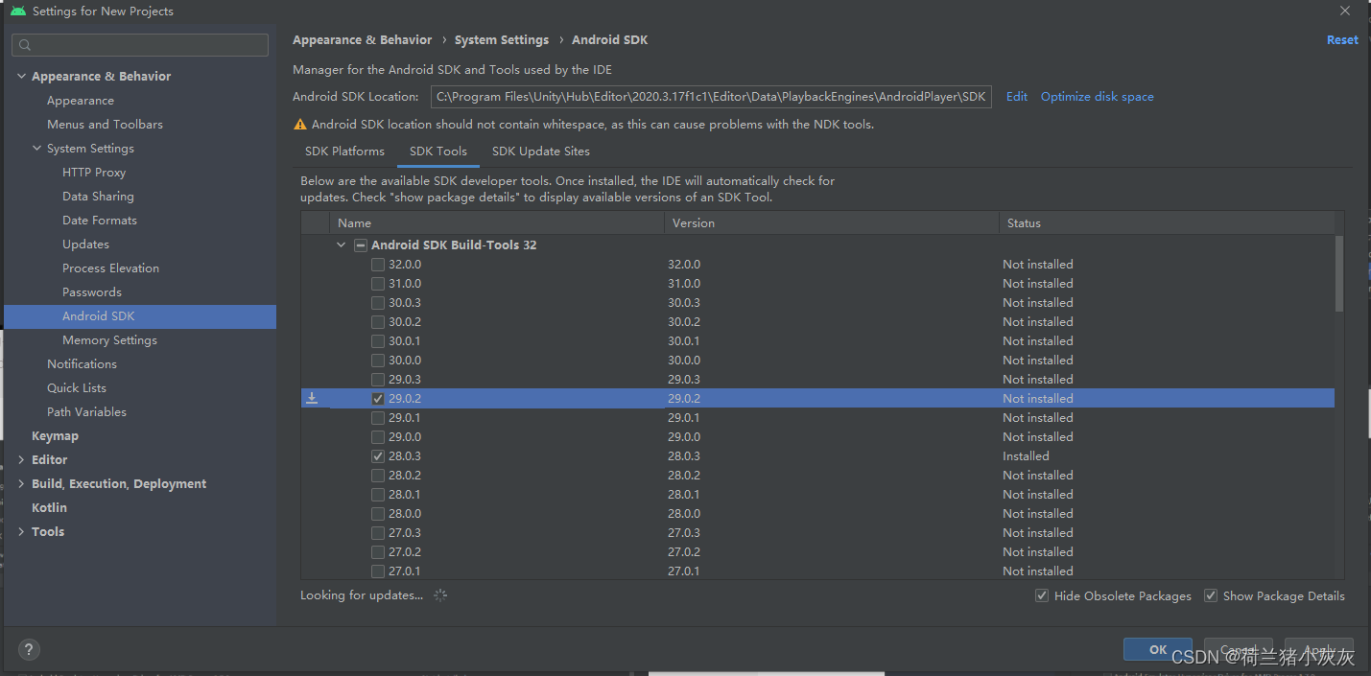Click Appearance & Behavior breadcrumb

(363, 40)
